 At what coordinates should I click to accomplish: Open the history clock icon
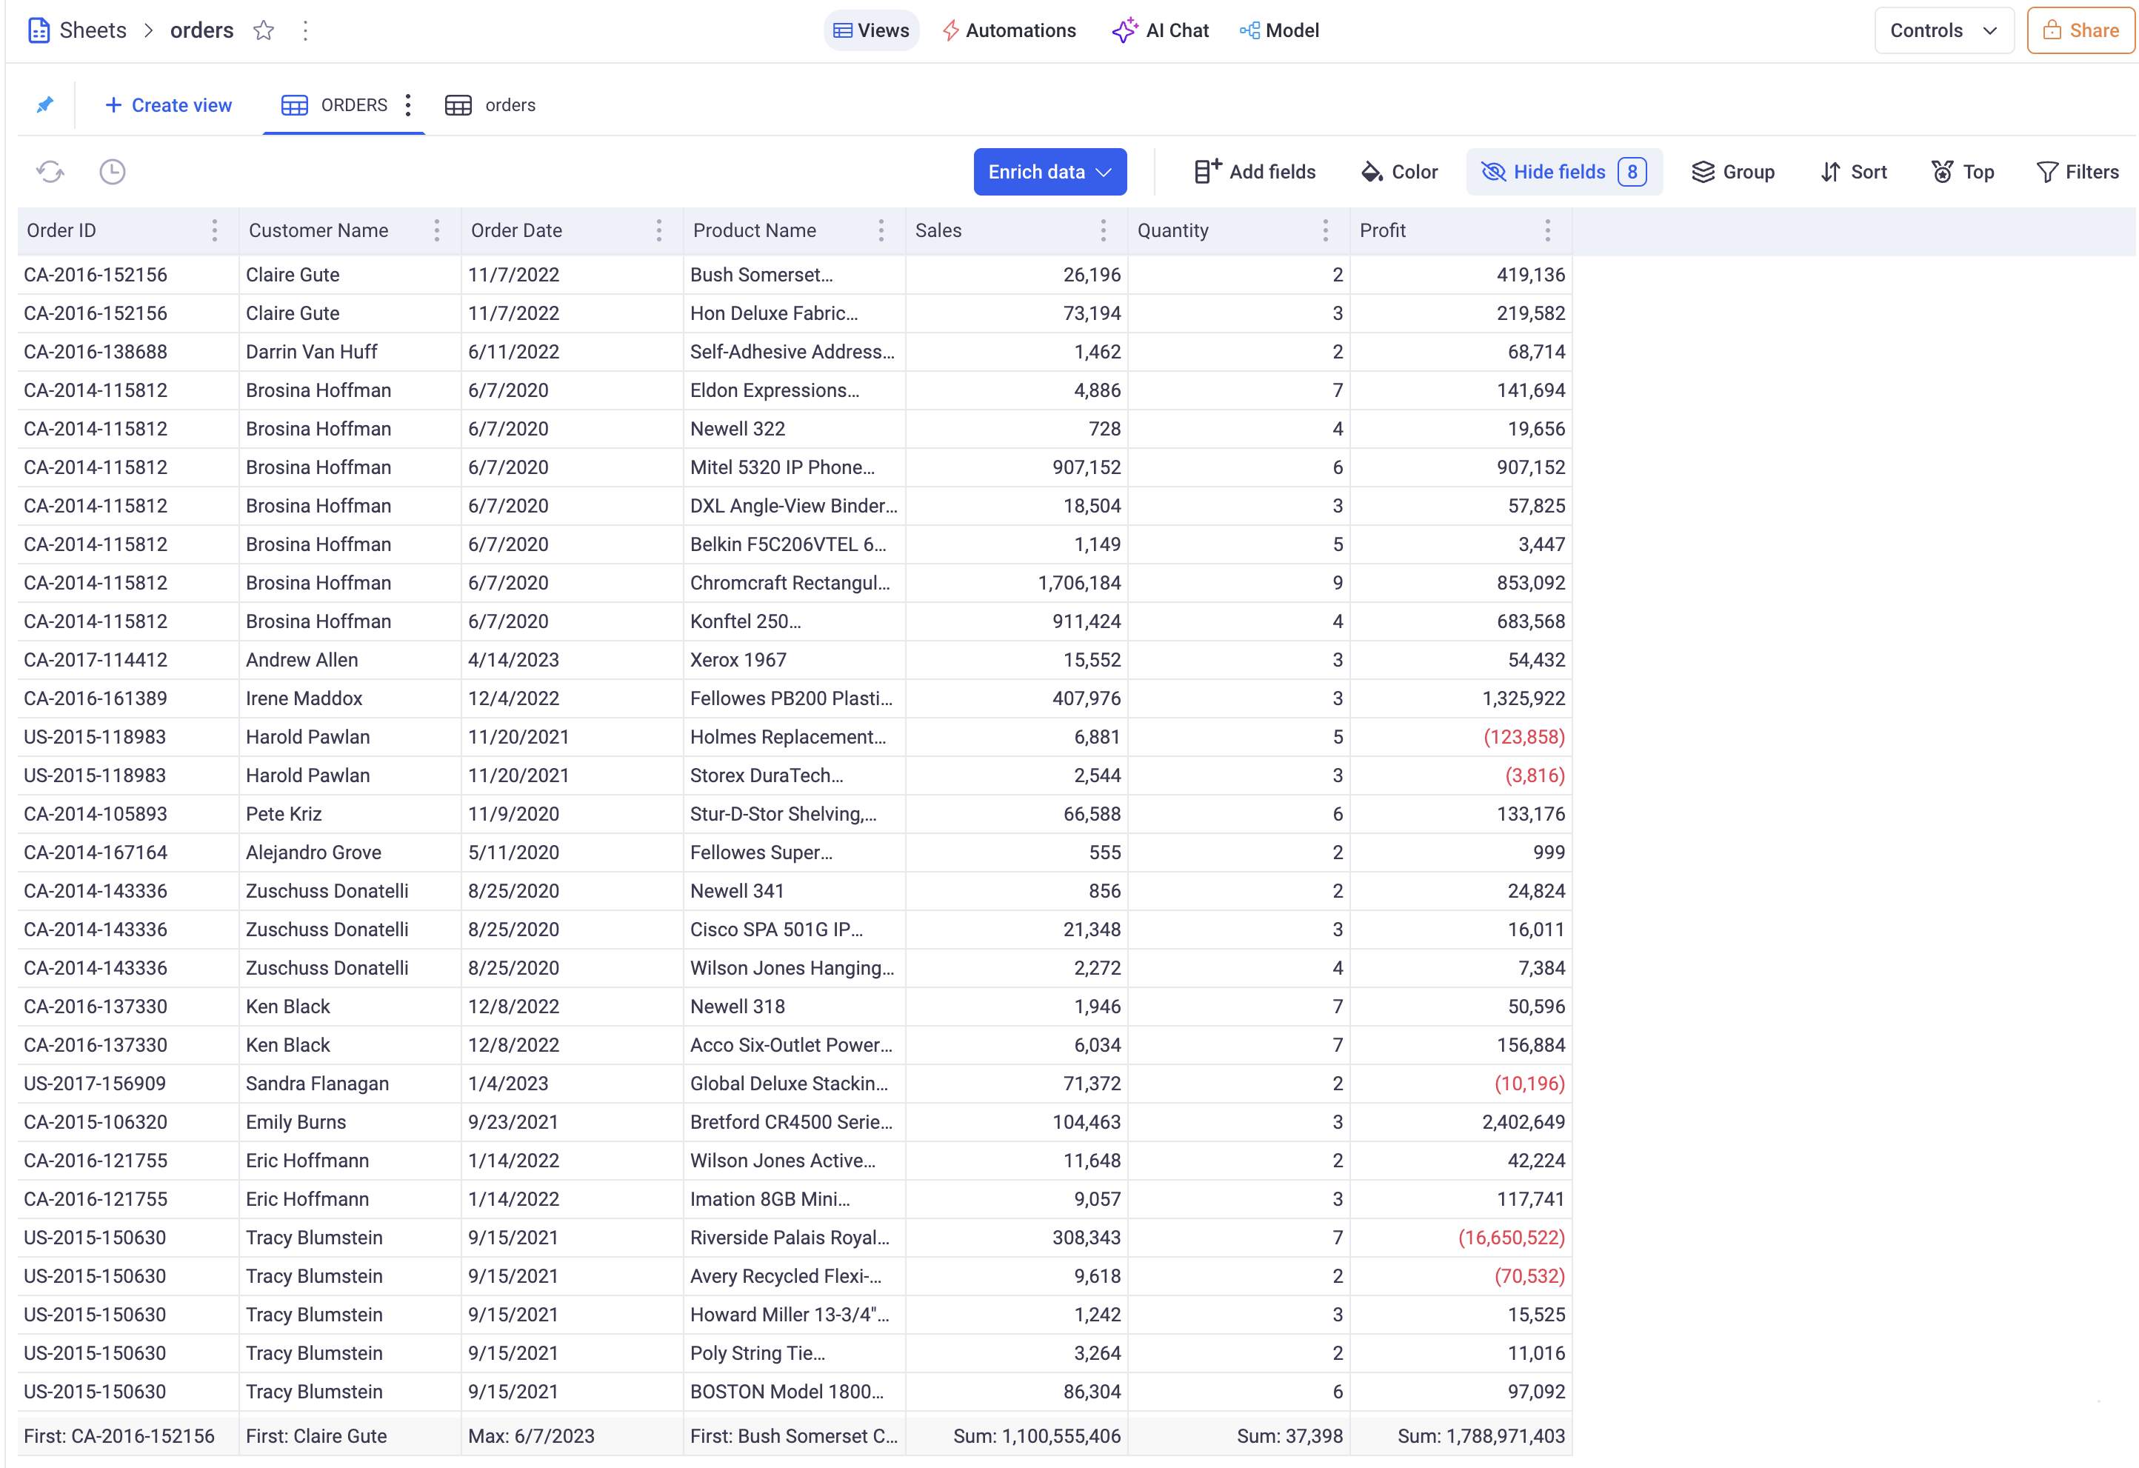(113, 171)
